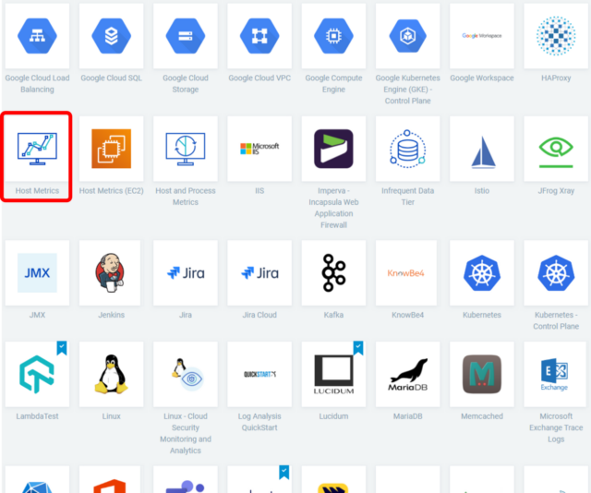591x493 pixels.
Task: Select the Jira Cloud app icon
Action: [259, 273]
